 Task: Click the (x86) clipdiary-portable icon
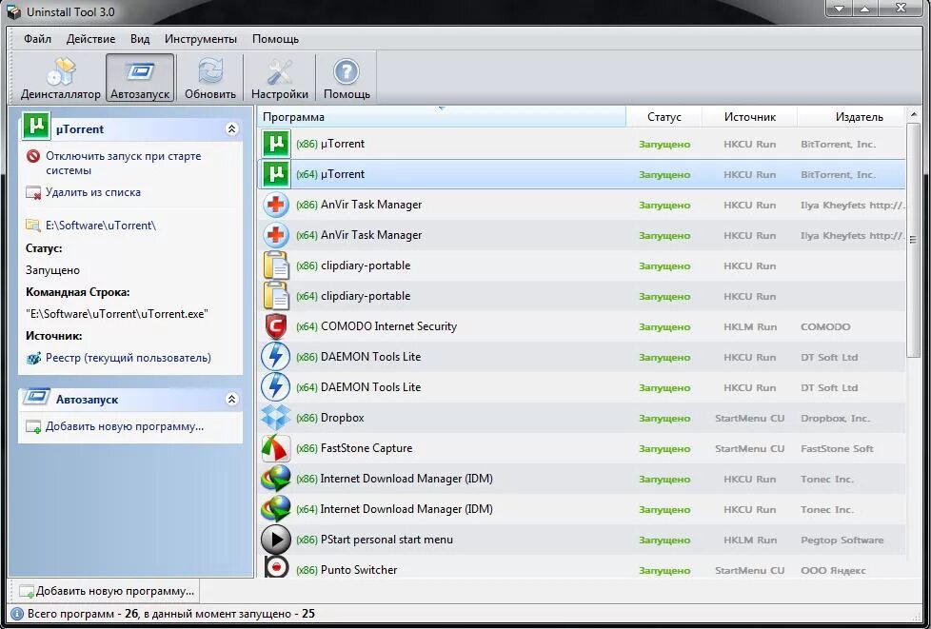[276, 265]
